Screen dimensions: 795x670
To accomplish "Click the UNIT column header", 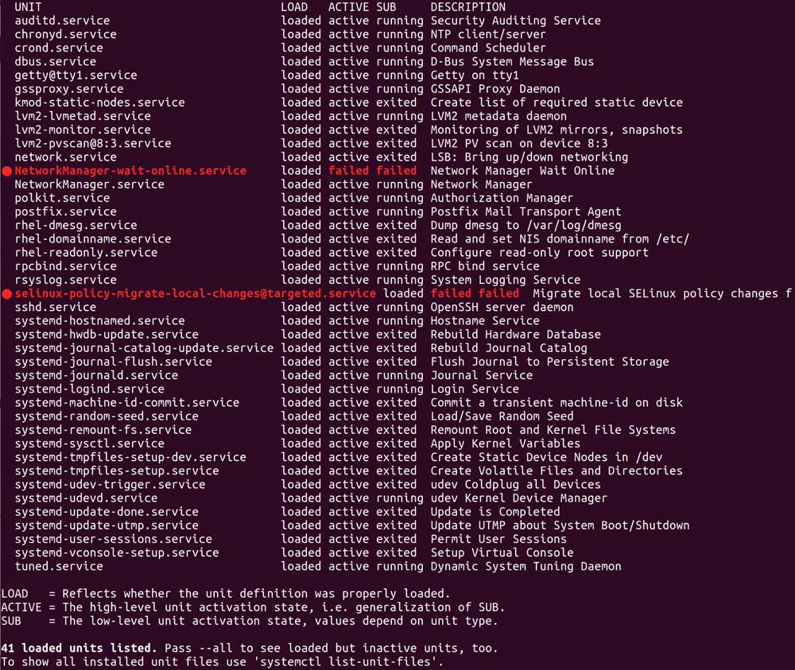I will pos(29,7).
